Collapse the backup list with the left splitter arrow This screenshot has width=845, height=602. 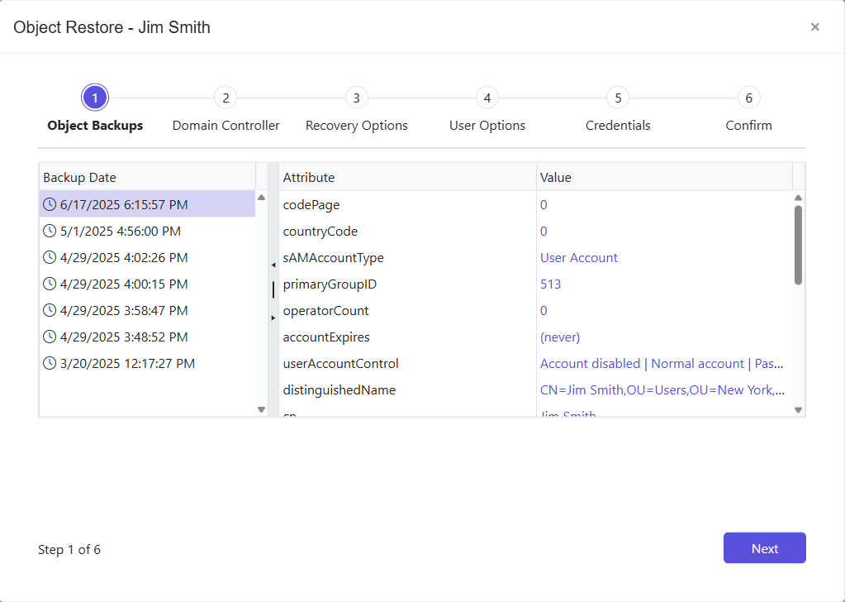273,265
